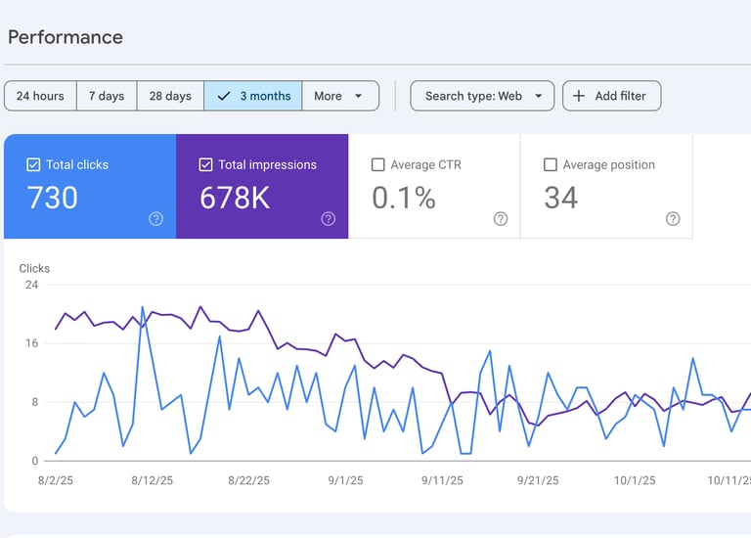Image resolution: width=751 pixels, height=538 pixels.
Task: Select the 24 hours date range
Action: [x=40, y=96]
